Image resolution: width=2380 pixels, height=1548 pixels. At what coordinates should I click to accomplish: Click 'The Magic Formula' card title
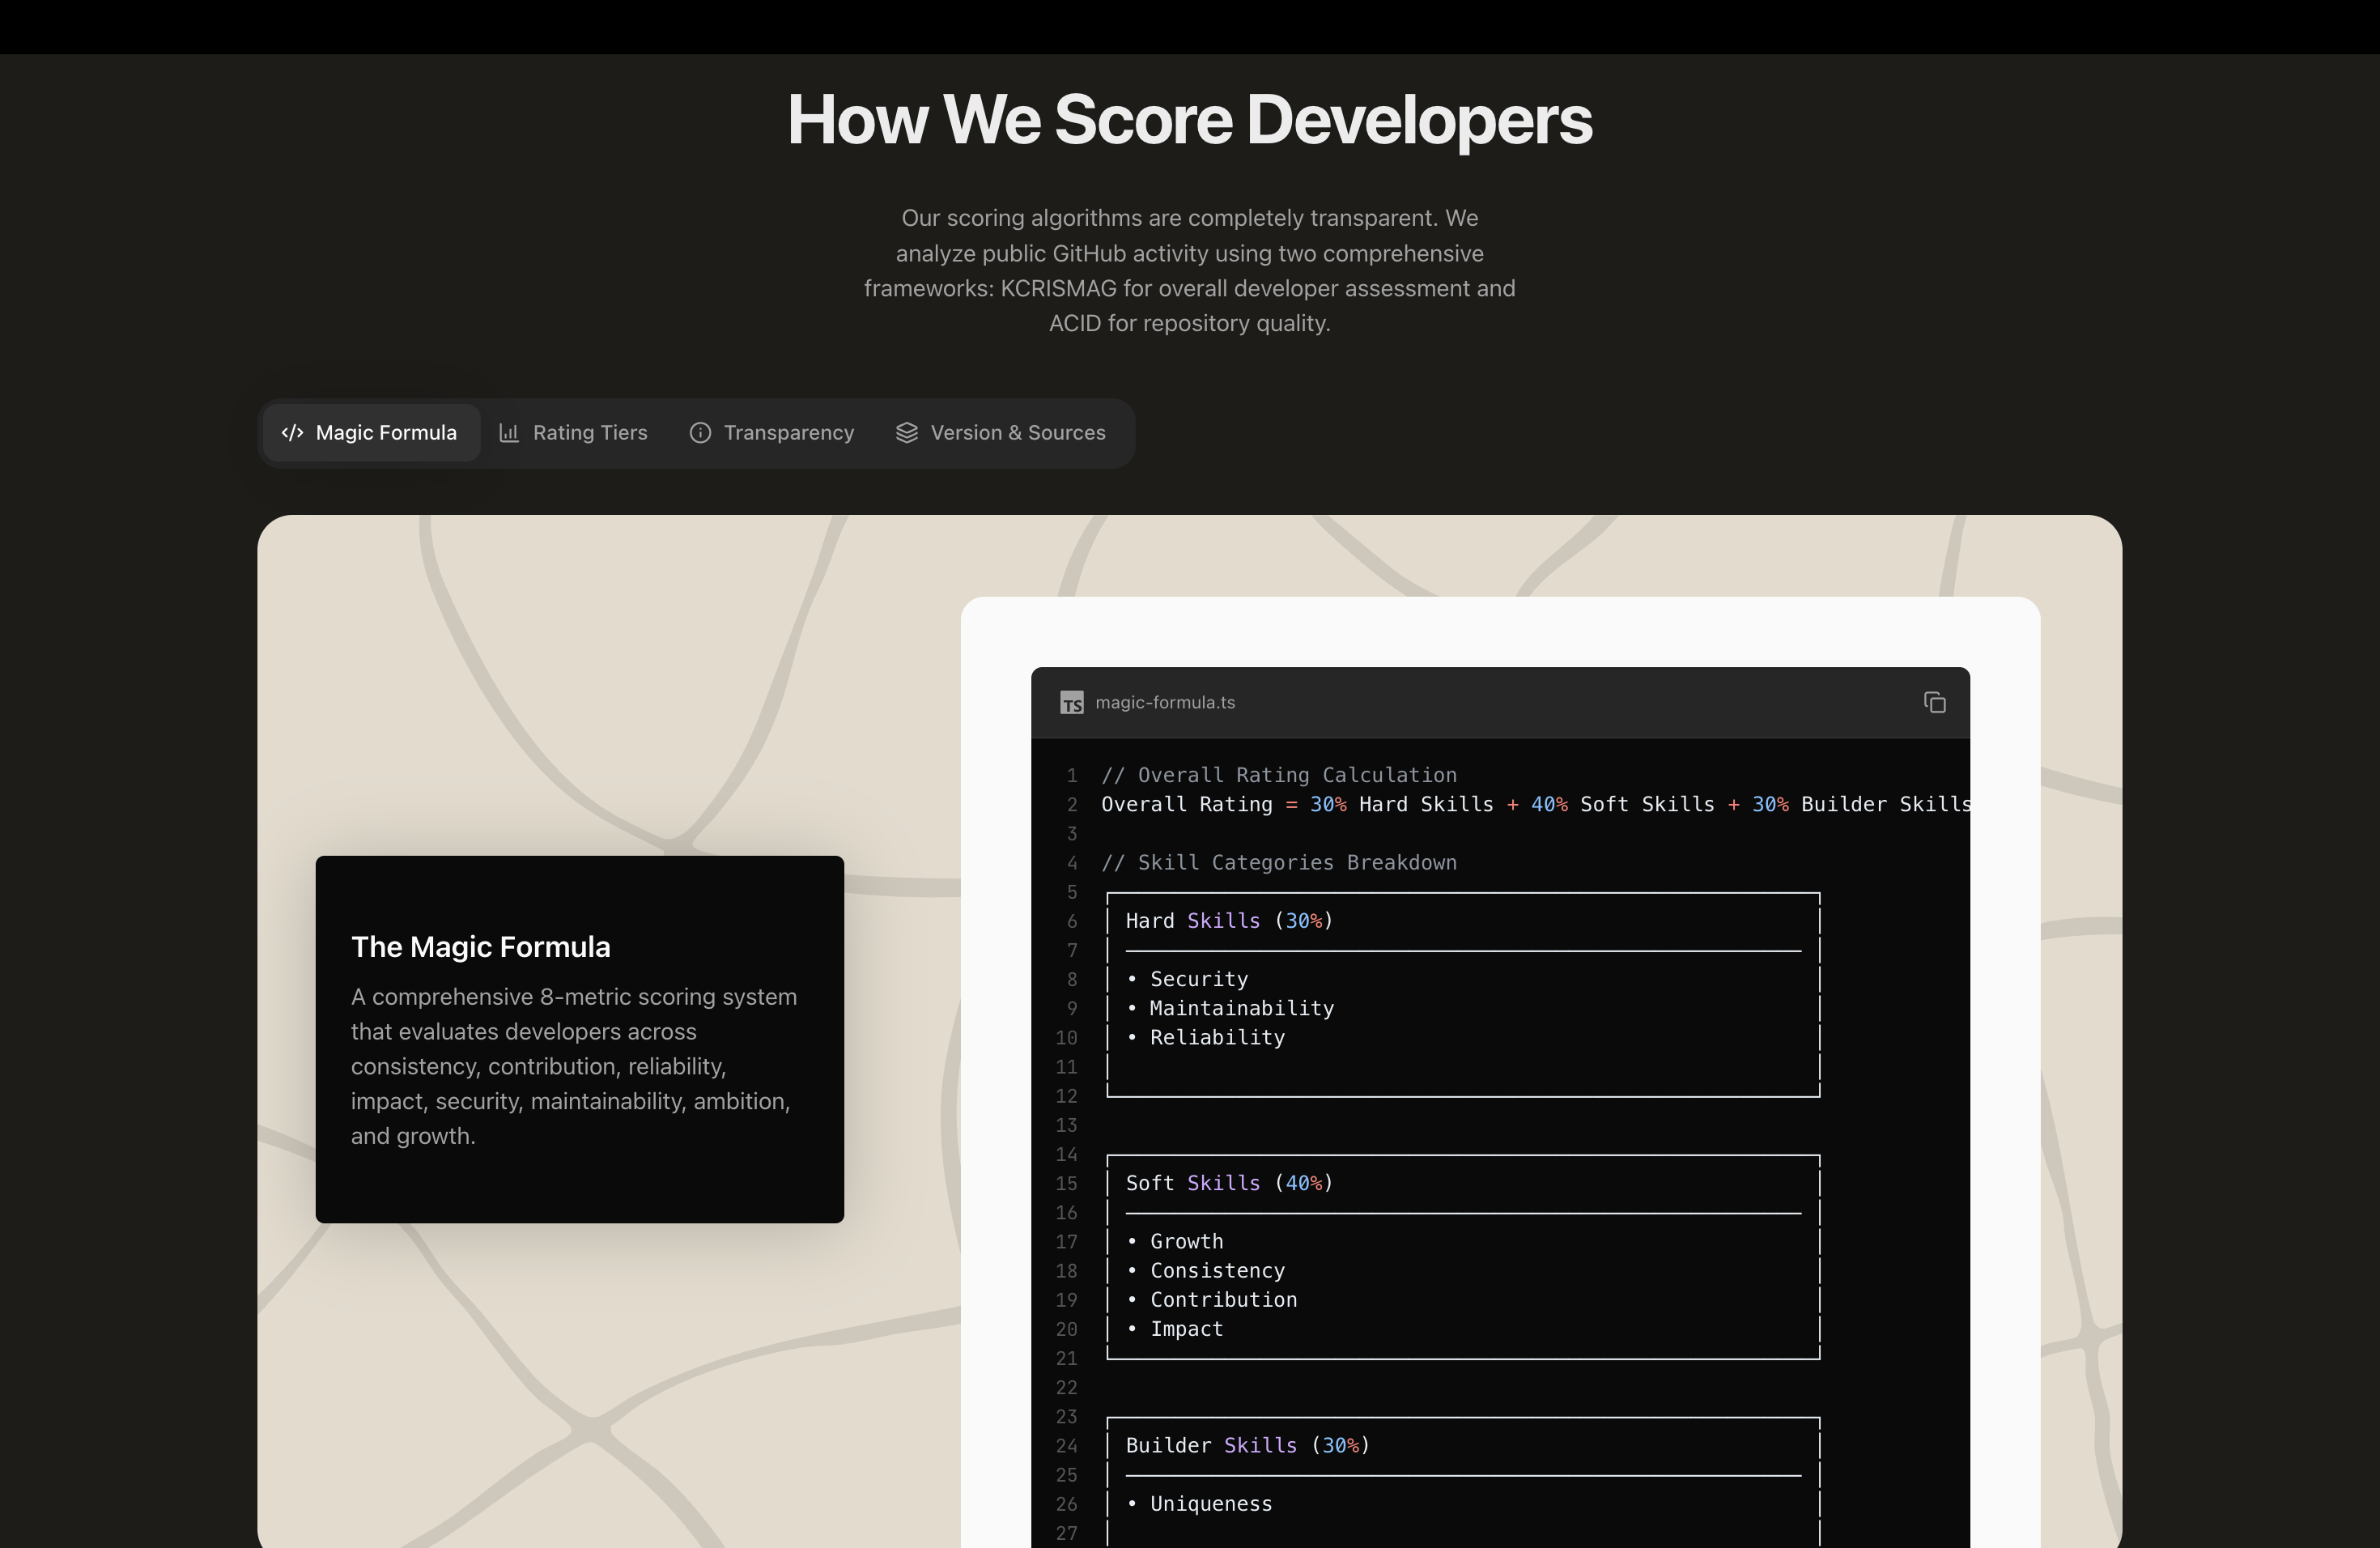pyautogui.click(x=480, y=947)
